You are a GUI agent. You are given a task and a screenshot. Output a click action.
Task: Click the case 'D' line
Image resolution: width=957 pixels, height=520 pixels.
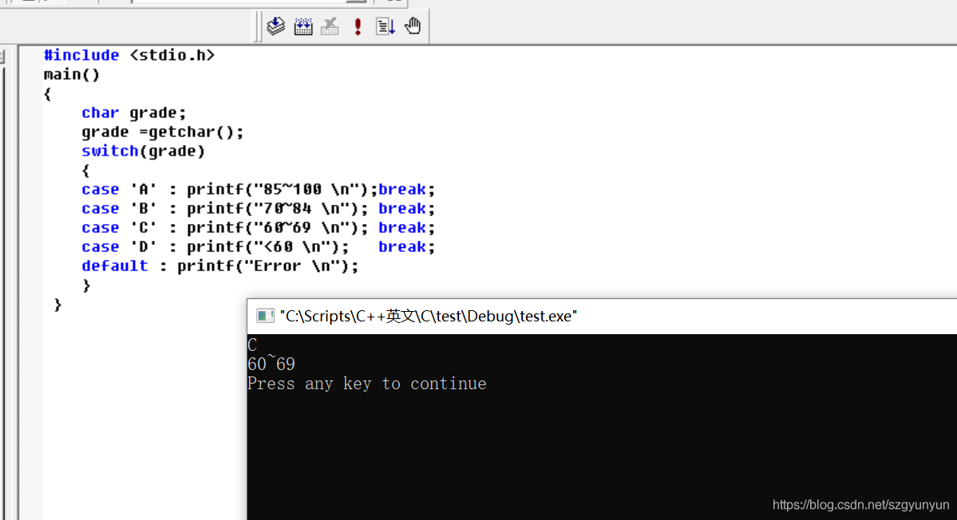pos(258,247)
